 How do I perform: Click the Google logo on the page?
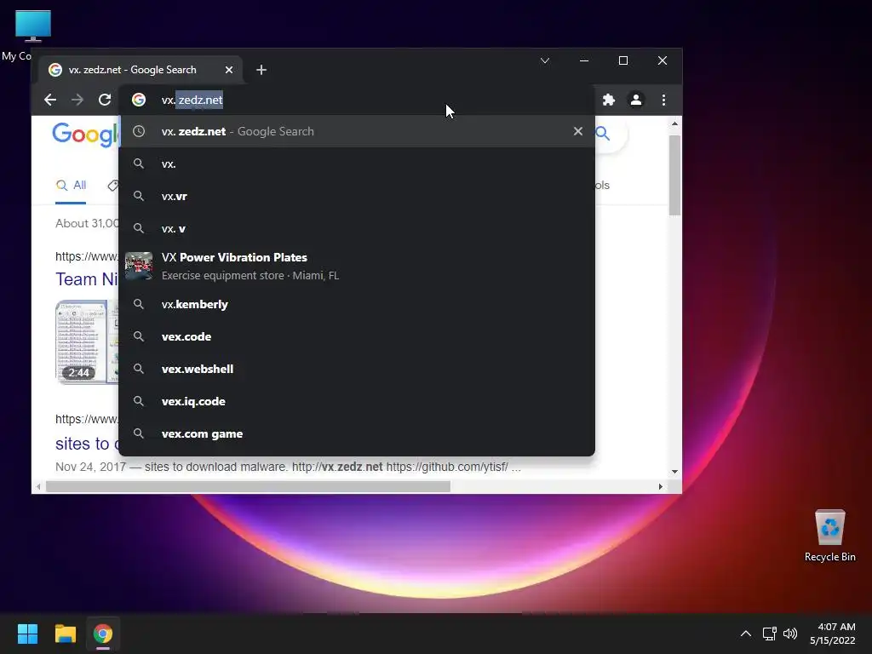coord(85,135)
